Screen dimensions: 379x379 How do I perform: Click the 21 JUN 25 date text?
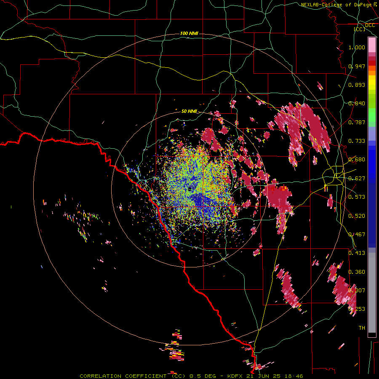pyautogui.click(x=264, y=376)
